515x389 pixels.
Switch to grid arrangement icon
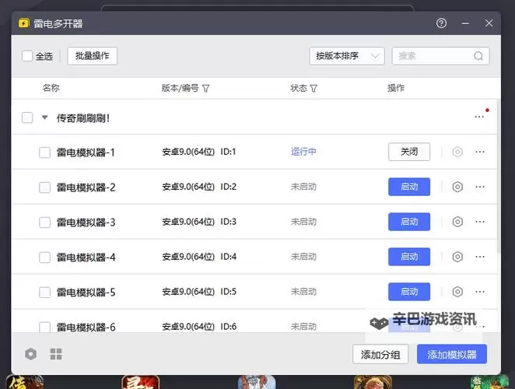pos(56,354)
